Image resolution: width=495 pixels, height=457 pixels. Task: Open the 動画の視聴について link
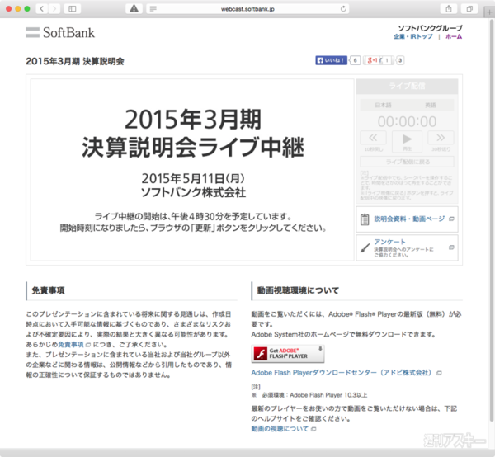click(280, 429)
